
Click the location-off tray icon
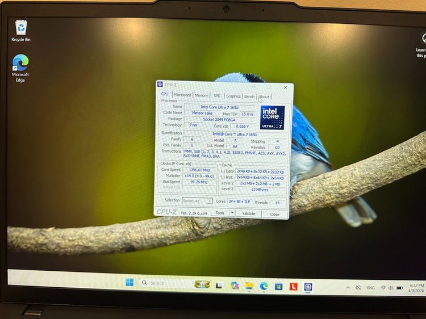tap(358, 288)
